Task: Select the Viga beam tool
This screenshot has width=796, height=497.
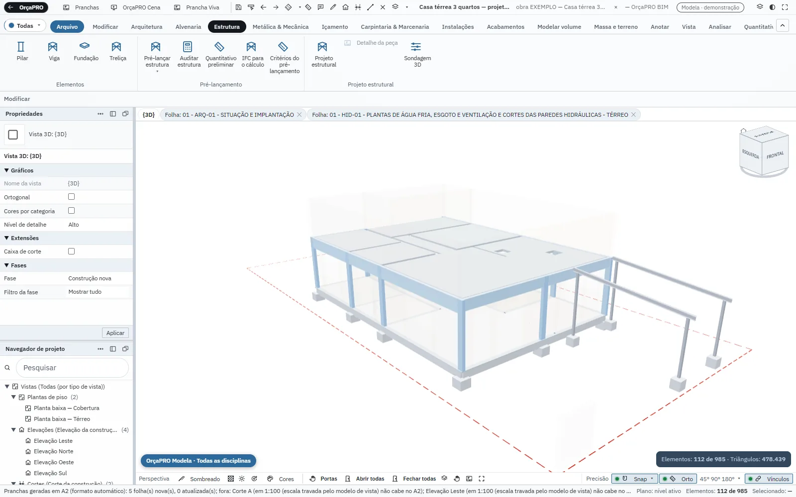Action: pyautogui.click(x=54, y=51)
